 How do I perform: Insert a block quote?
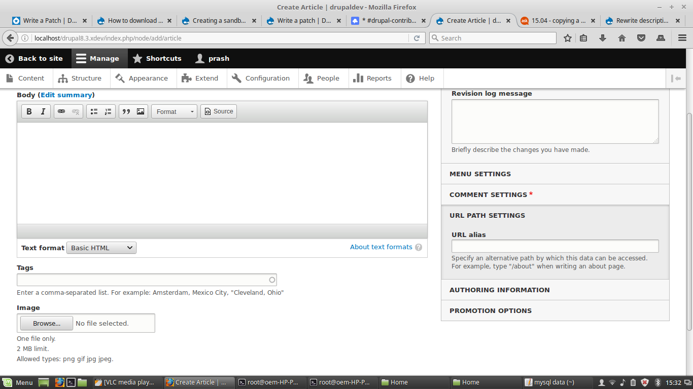126,111
